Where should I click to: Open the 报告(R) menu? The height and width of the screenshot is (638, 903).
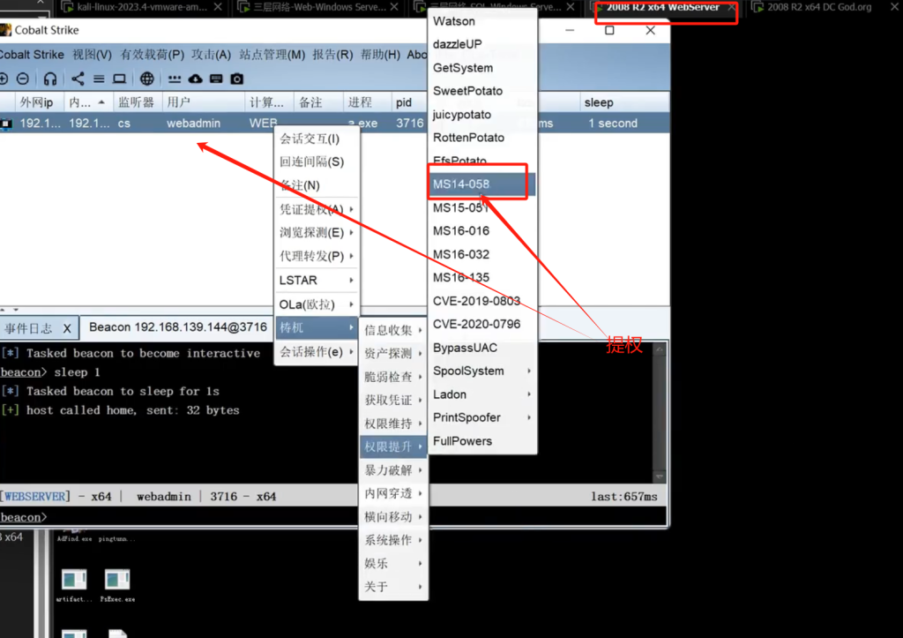pyautogui.click(x=332, y=55)
